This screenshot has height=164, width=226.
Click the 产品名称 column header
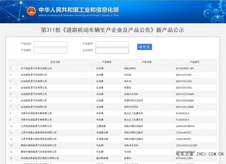(x=147, y=62)
